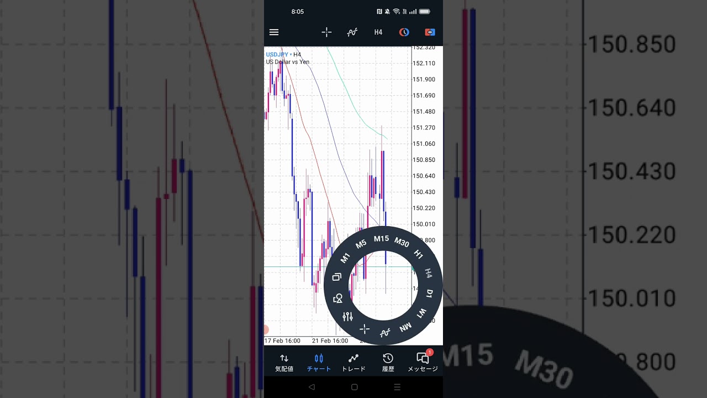Pick D1 daily timeframe in radial menu

pos(430,293)
